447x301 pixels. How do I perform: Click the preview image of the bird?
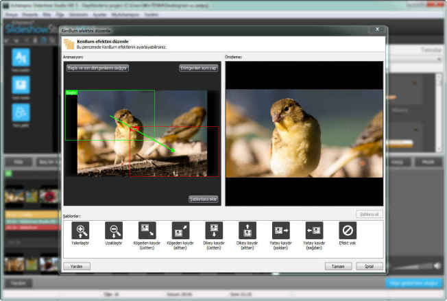[304, 134]
